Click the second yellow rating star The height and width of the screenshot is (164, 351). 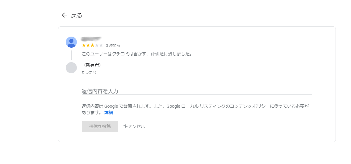tap(88, 45)
